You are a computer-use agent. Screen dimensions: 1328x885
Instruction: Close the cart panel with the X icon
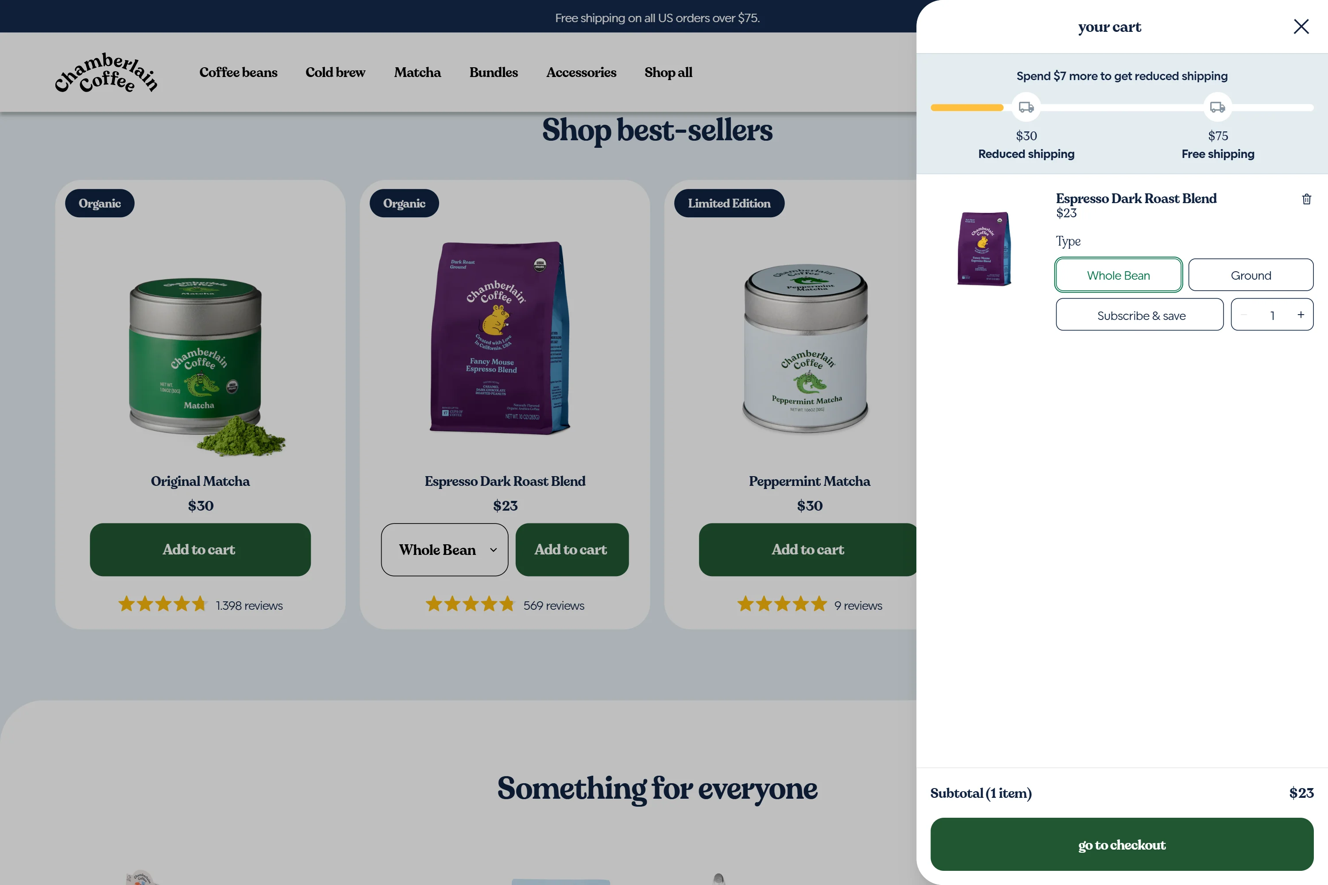pyautogui.click(x=1301, y=27)
